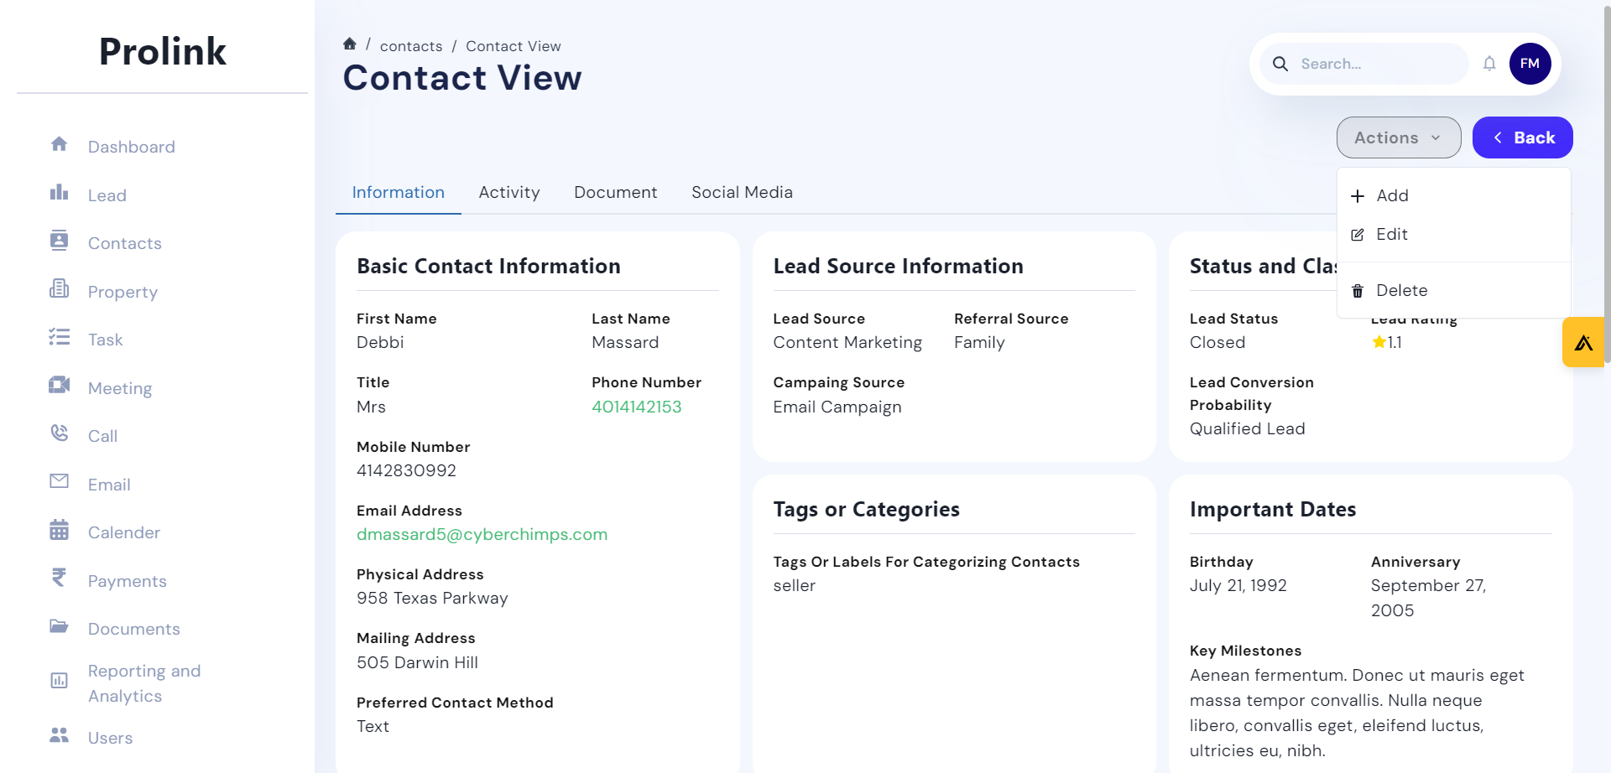Call the number 4014142153 link
Image resolution: width=1611 pixels, height=773 pixels.
[638, 407]
